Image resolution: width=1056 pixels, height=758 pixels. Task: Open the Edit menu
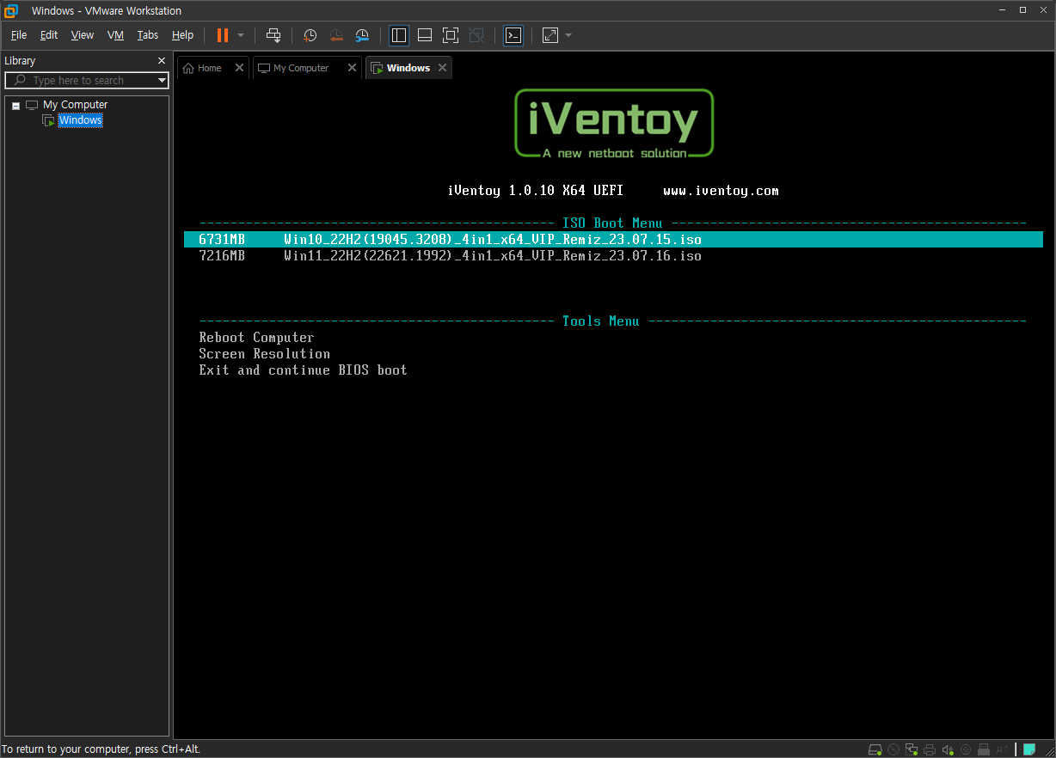tap(49, 35)
